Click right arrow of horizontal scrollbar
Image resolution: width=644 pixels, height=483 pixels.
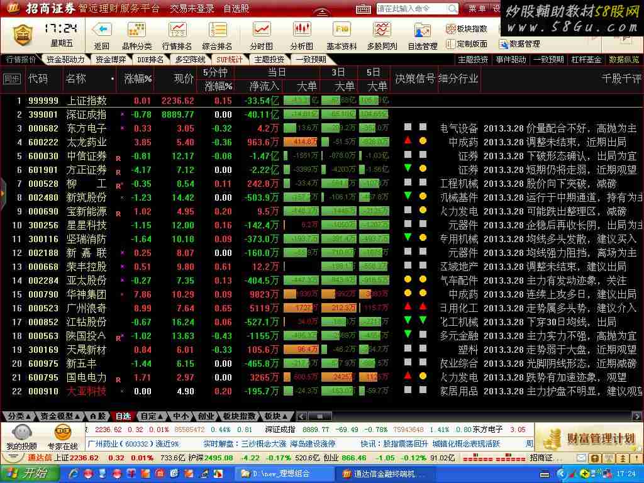(x=637, y=416)
